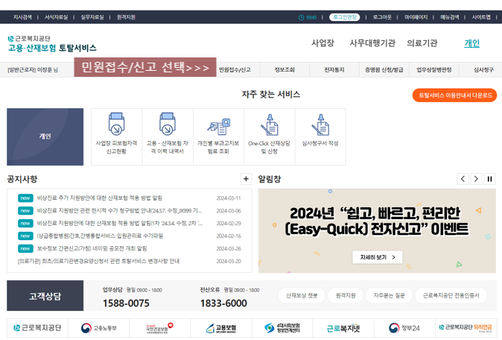502x340 pixels.
Task: Select the 사업장 main menu
Action: (323, 43)
